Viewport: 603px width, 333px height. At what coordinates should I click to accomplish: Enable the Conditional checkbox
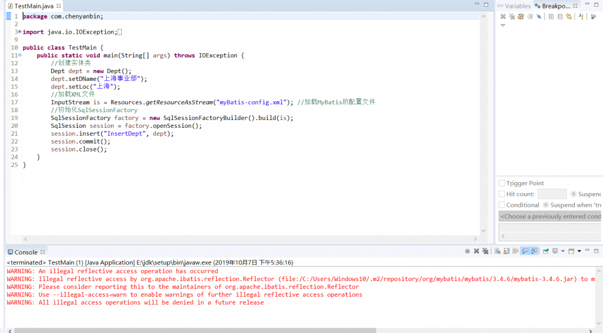tap(502, 205)
